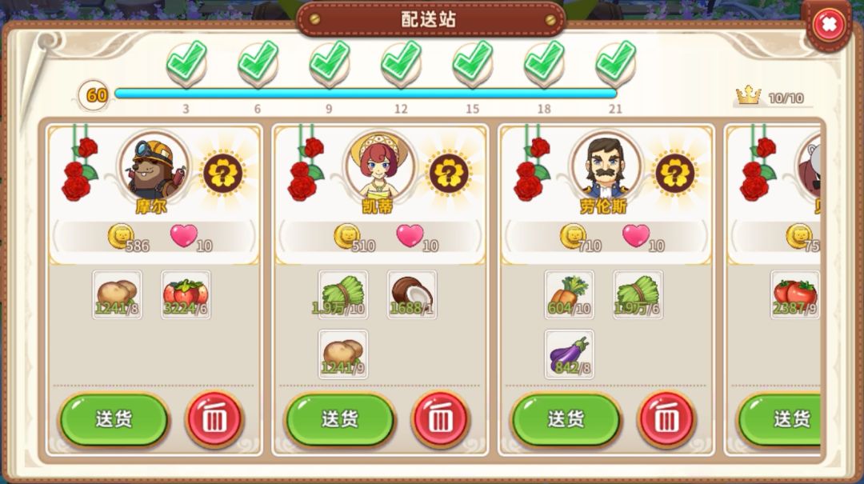The height and width of the screenshot is (484, 864).
Task: Select the checkmark above milestone 21
Action: click(x=615, y=63)
